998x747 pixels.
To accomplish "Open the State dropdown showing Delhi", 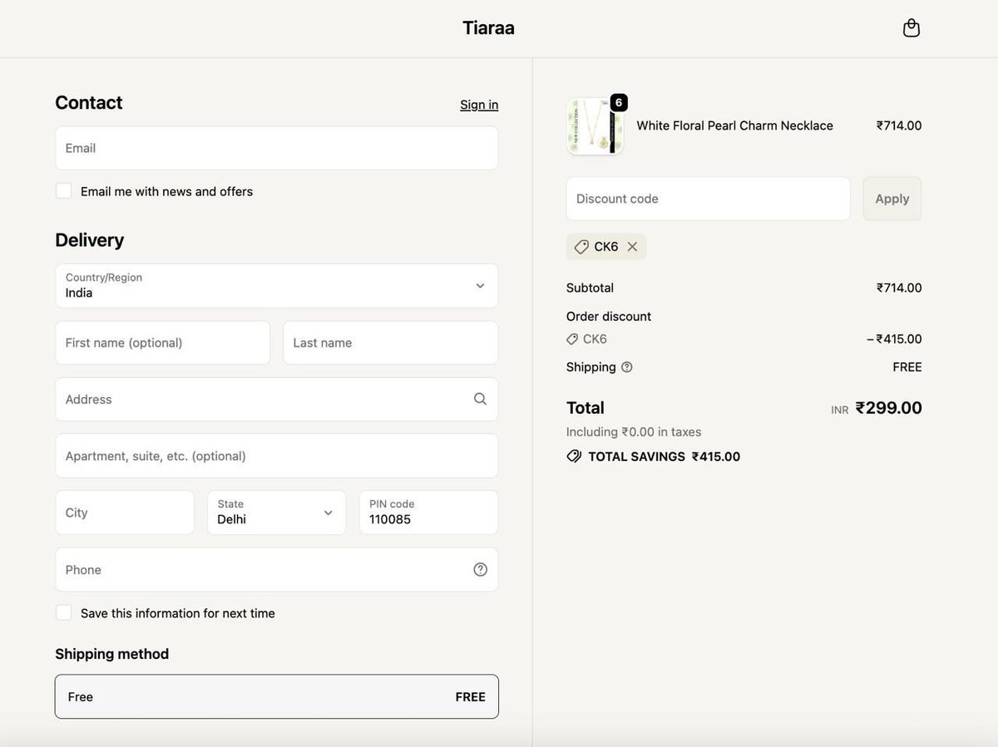I will [277, 513].
